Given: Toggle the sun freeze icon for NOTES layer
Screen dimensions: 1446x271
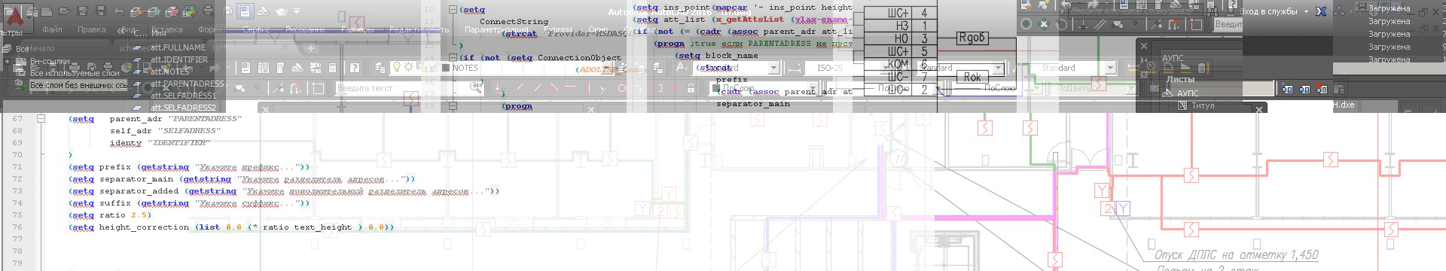Looking at the screenshot, I should click(x=409, y=68).
